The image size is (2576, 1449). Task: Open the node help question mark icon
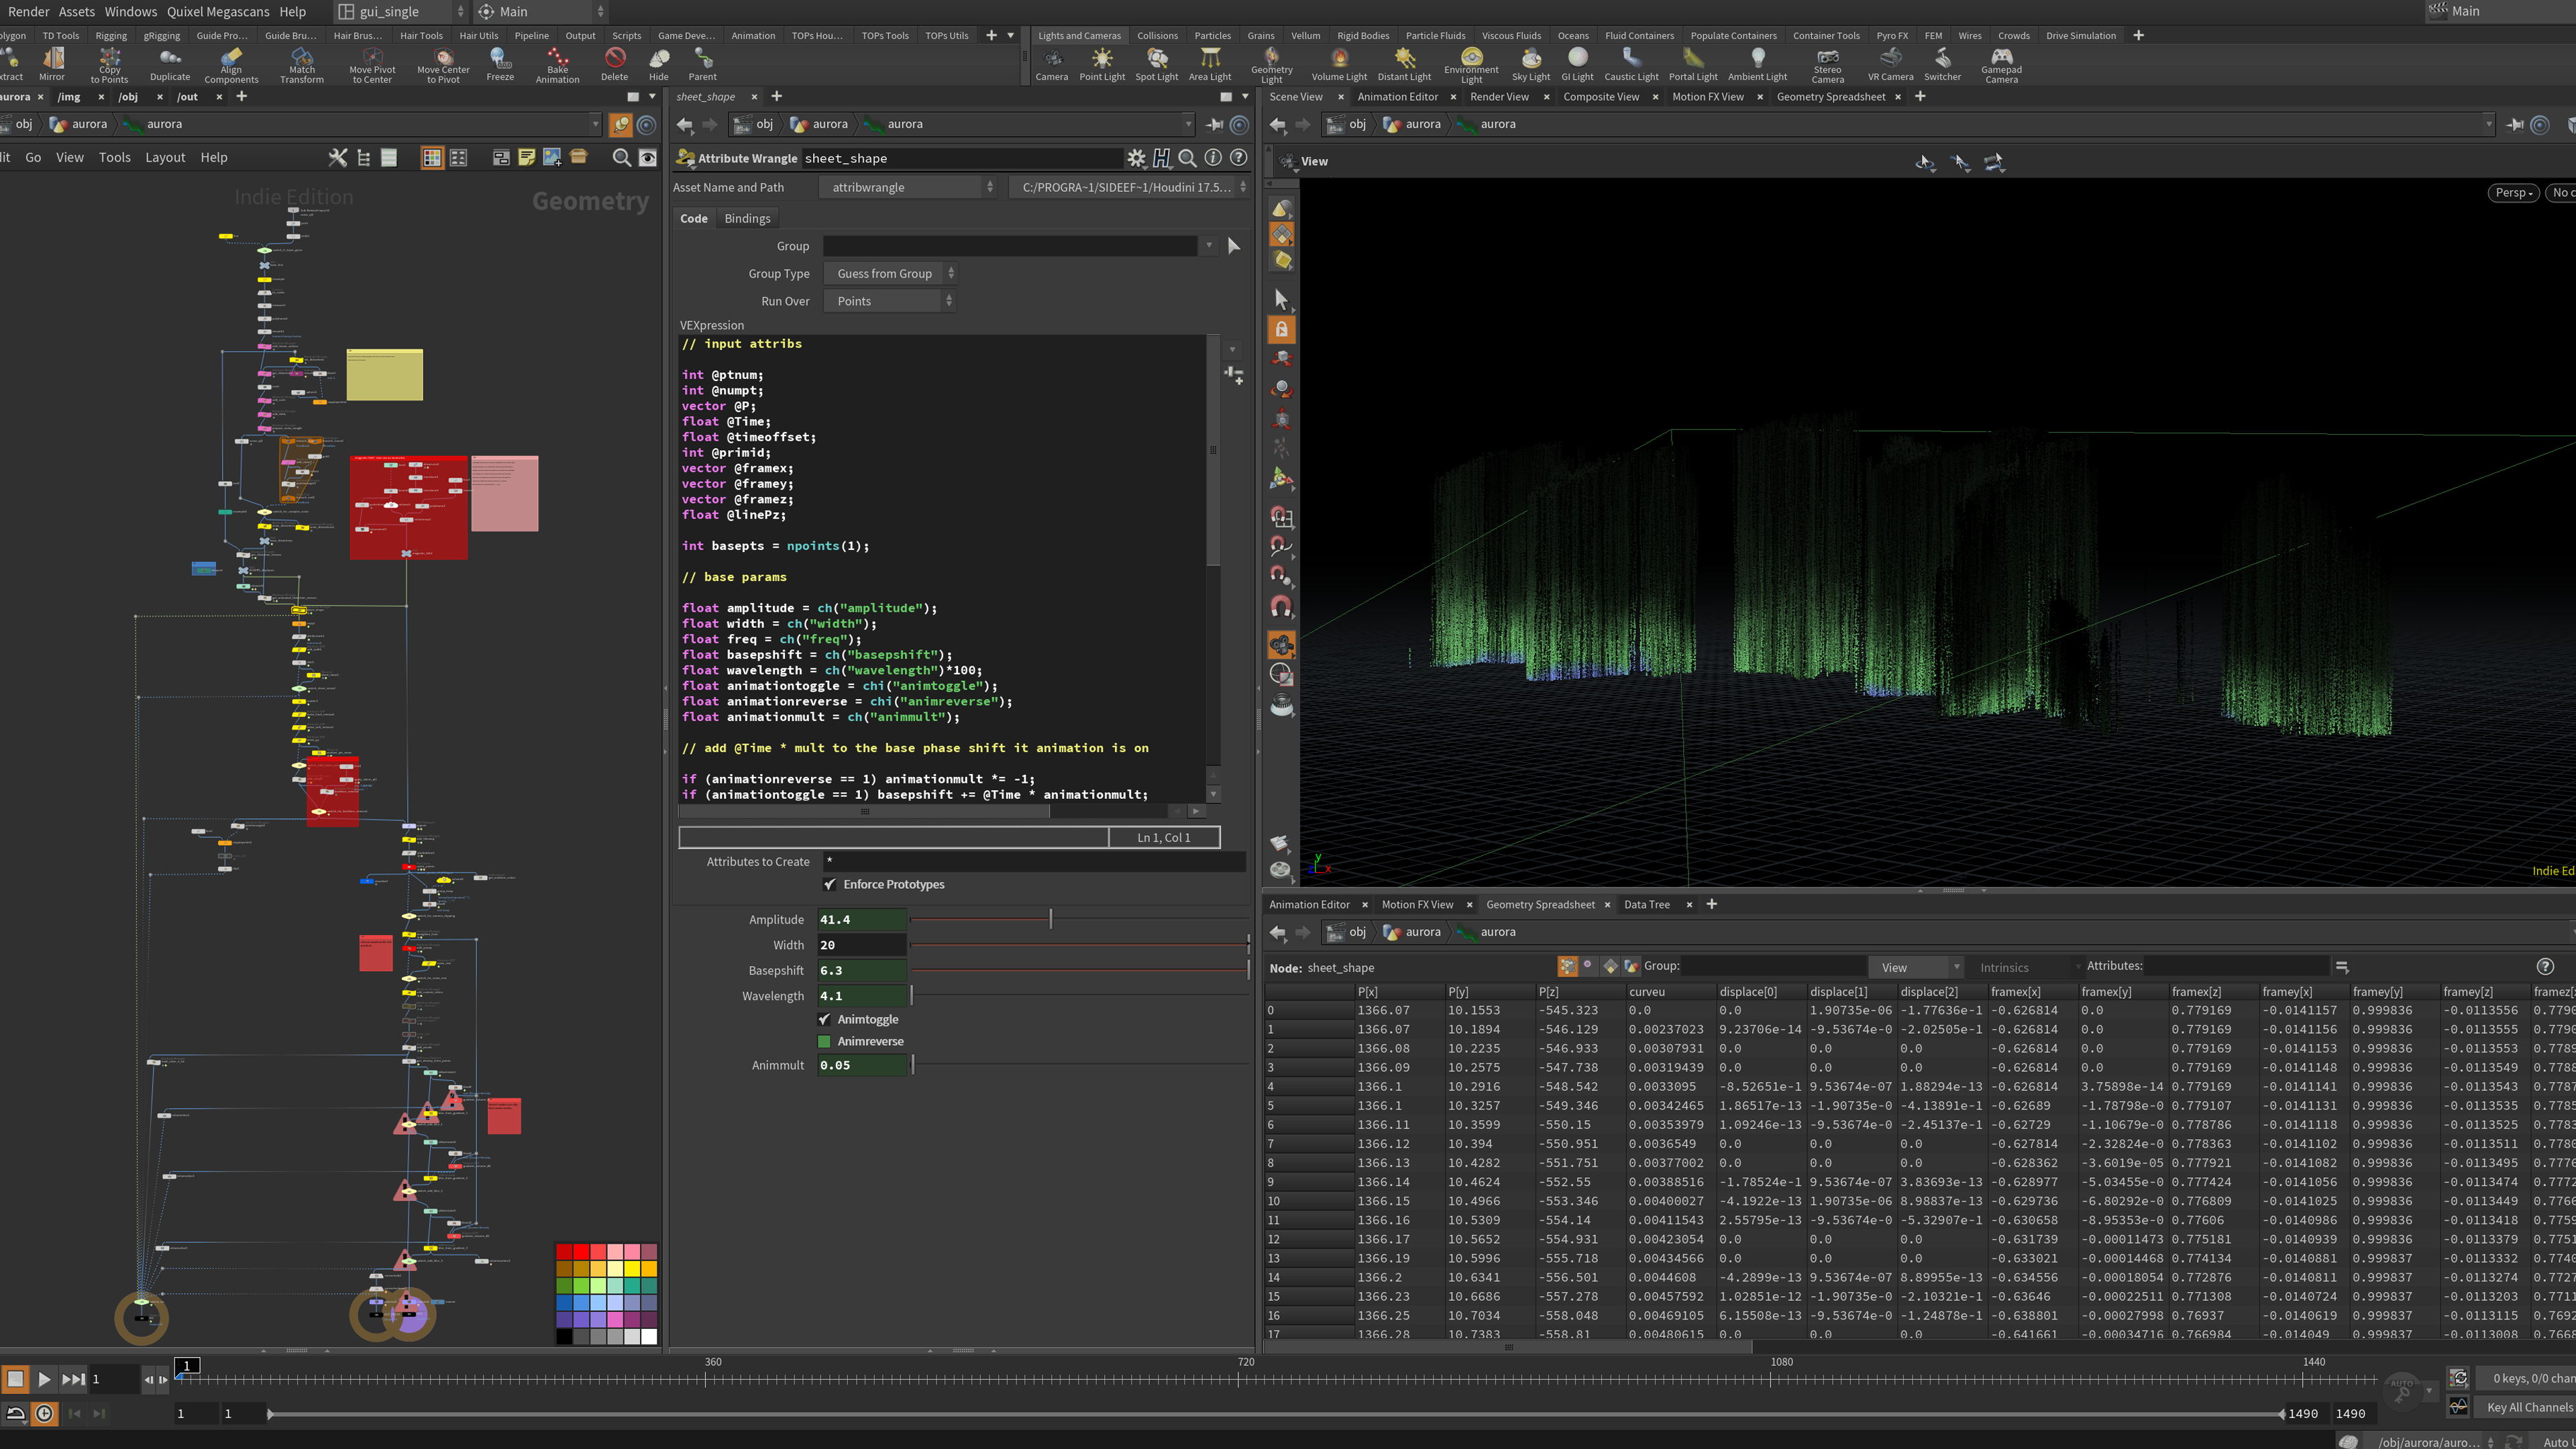pos(1238,158)
